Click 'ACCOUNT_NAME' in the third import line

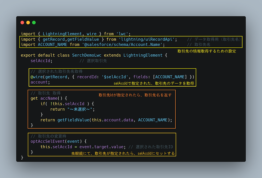pyautogui.click(x=52, y=44)
